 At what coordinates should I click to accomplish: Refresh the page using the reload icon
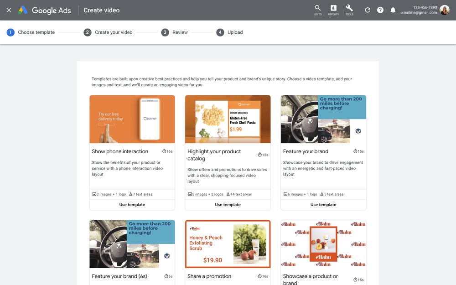368,10
